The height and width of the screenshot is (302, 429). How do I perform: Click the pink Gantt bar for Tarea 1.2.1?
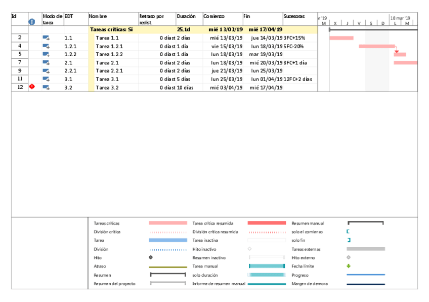377,46
